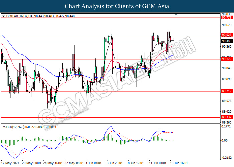Click the 24 May 16:01 time label
The height and width of the screenshot is (167, 234).
click(53, 163)
